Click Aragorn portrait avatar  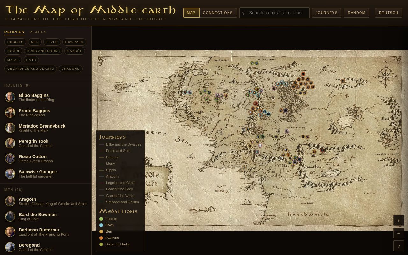pyautogui.click(x=10, y=201)
